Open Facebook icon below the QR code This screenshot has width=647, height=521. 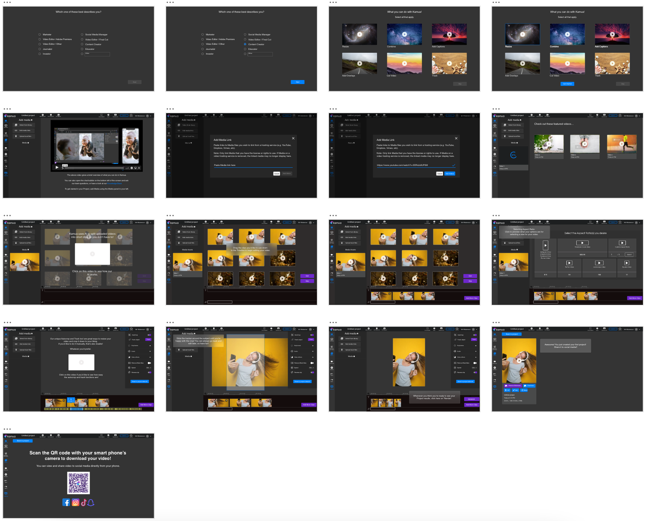[66, 502]
